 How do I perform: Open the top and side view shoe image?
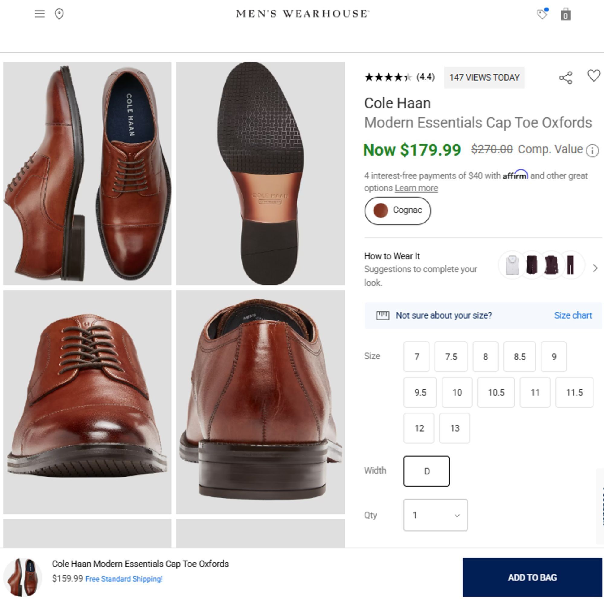click(x=87, y=174)
